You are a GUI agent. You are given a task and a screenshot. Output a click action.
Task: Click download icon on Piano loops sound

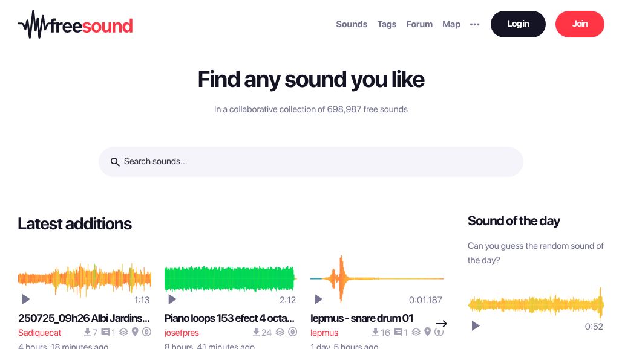pyautogui.click(x=256, y=332)
